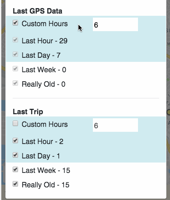Click the Last Hour - 2 label
Screen dimensions: 170x200
coord(42,141)
